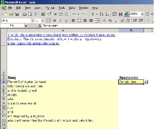Click the Excel workbook icon beside File
The height and width of the screenshot is (129, 154).
point(4,8)
